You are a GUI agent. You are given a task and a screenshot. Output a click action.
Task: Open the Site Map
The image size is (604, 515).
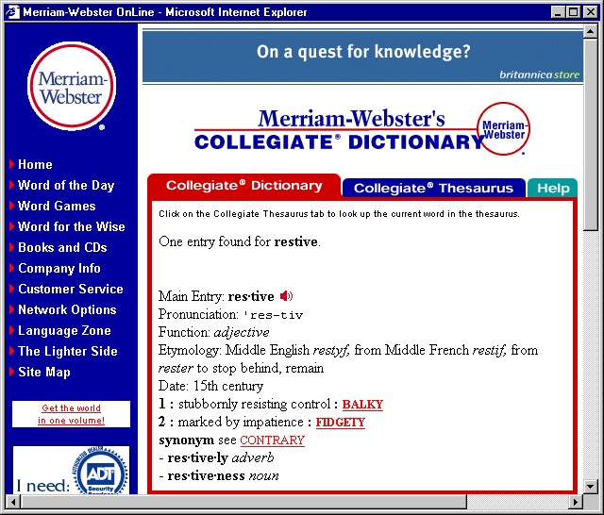[x=44, y=372]
